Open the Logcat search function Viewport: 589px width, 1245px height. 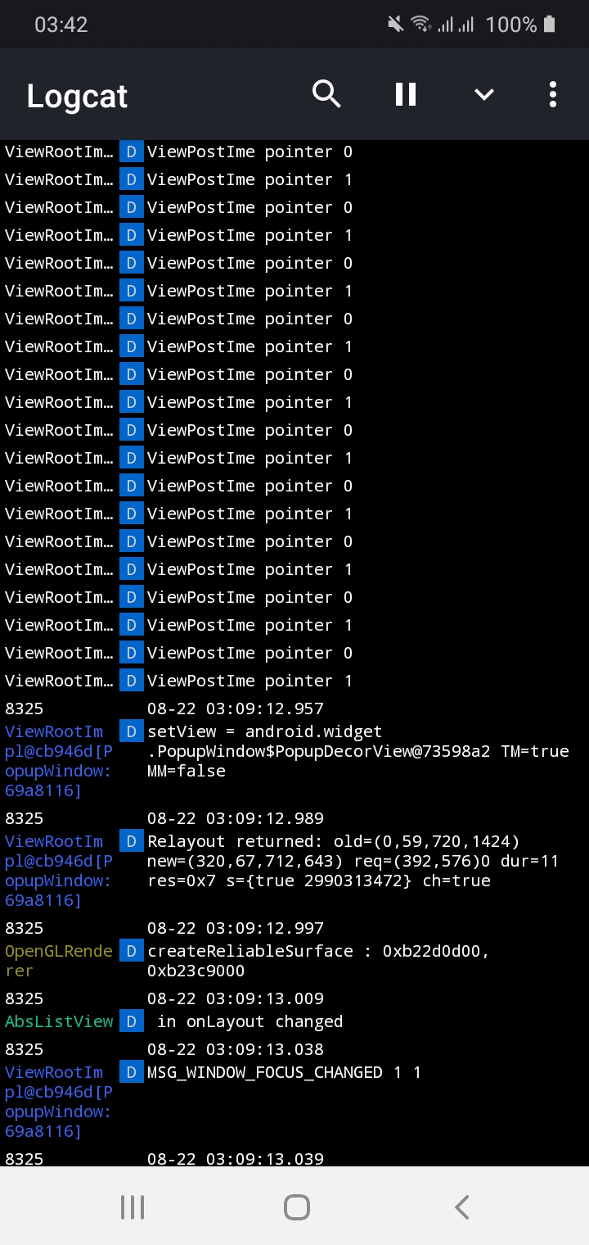[326, 94]
